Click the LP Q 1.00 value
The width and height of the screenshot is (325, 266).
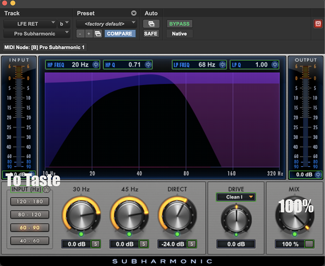pyautogui.click(x=262, y=65)
